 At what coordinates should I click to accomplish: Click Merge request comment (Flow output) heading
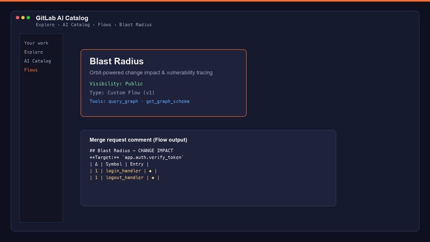tap(138, 140)
